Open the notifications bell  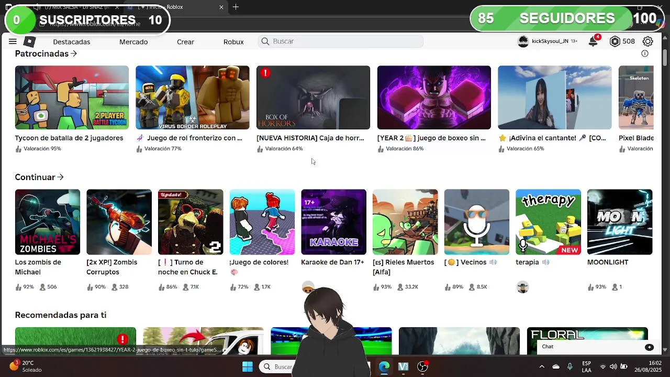pos(593,41)
